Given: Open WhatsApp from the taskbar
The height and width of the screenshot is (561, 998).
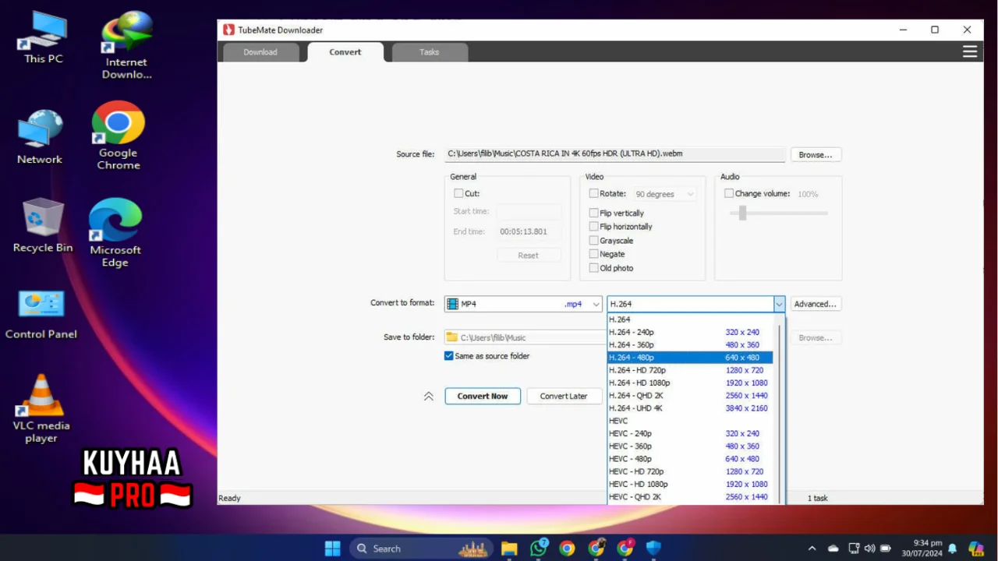Looking at the screenshot, I should [538, 549].
